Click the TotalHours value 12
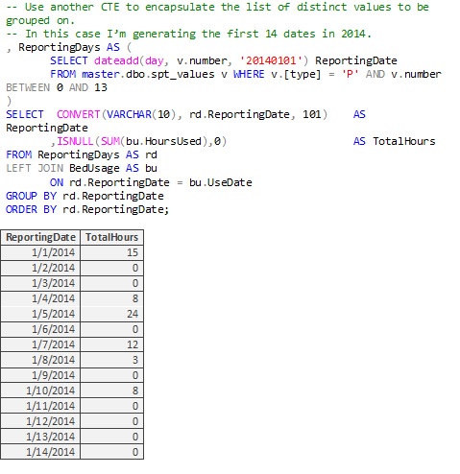The image size is (460, 474). click(111, 344)
